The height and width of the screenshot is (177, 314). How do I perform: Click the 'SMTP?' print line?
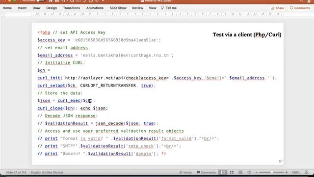(109, 146)
